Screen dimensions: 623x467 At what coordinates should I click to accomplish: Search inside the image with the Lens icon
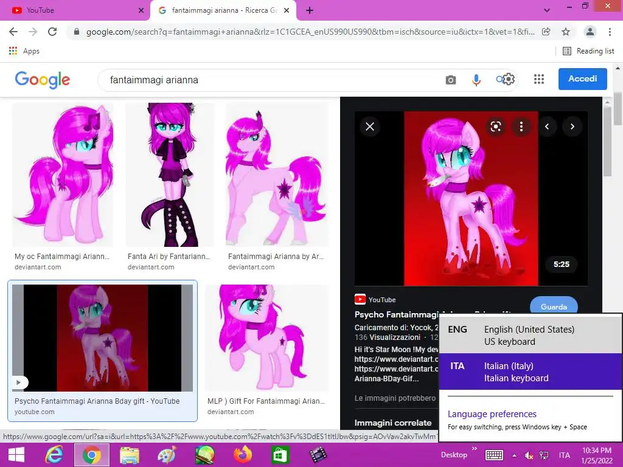(x=496, y=126)
